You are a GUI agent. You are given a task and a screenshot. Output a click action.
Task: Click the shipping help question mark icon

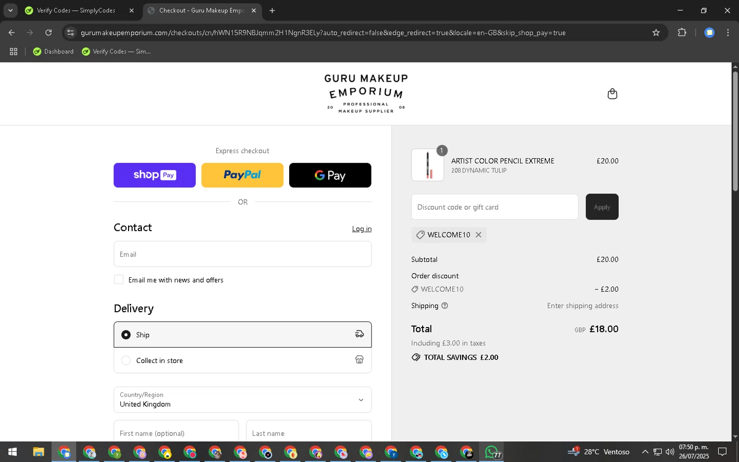pos(445,306)
